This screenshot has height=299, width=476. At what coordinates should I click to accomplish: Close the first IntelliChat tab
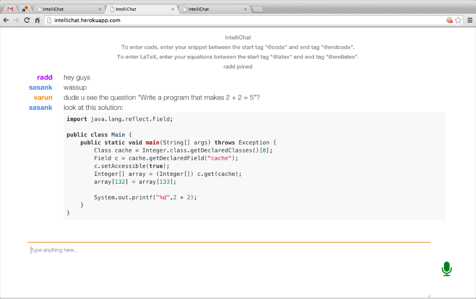point(100,9)
